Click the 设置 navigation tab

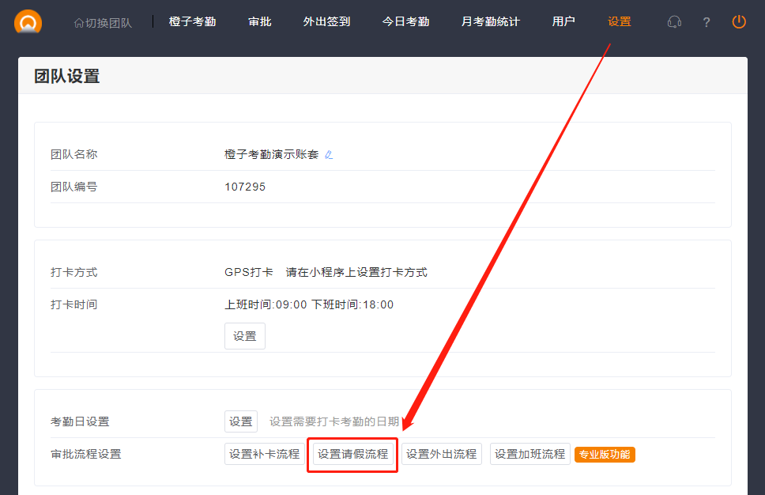point(619,22)
